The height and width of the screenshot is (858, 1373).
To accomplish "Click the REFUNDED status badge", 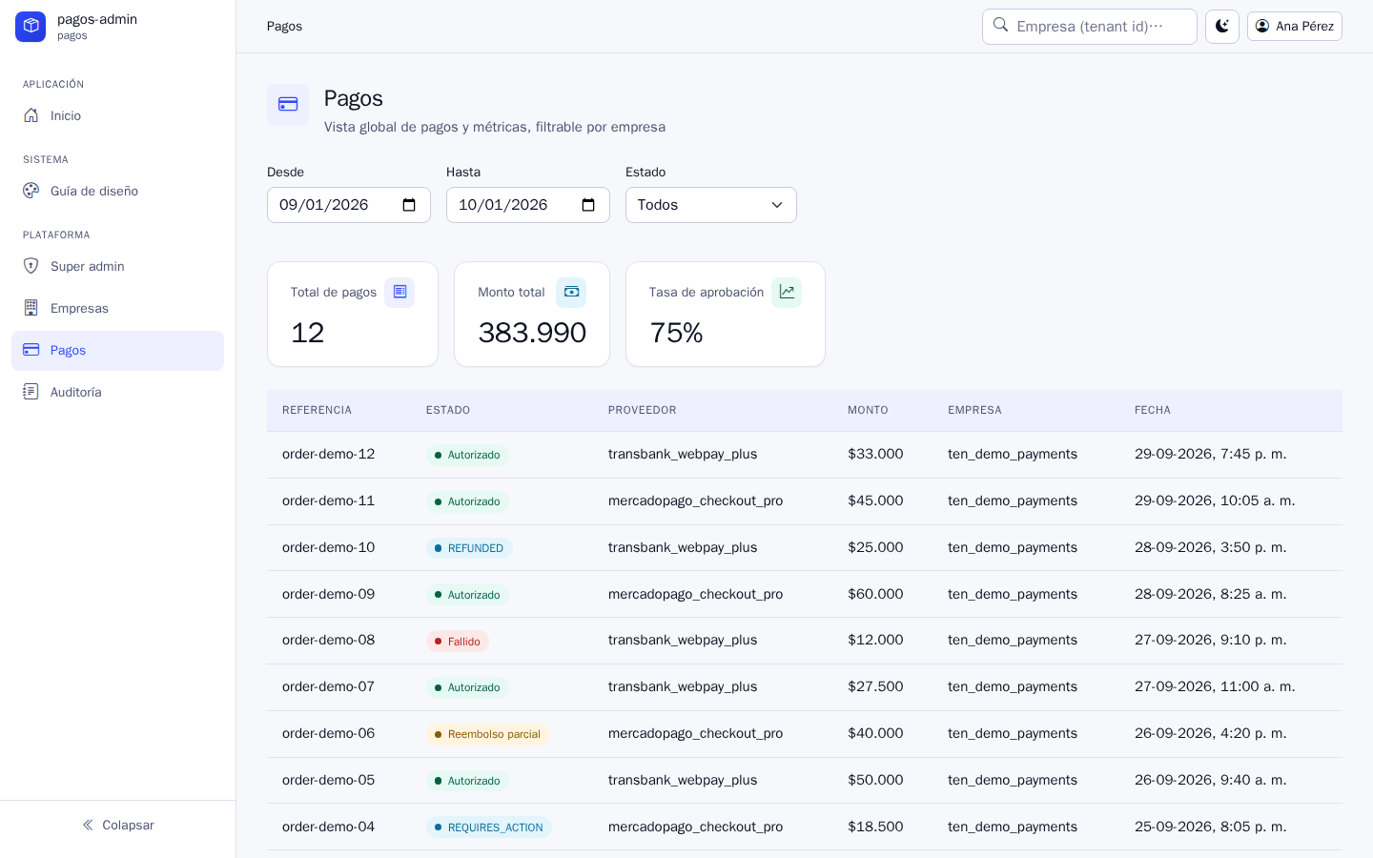I will point(469,548).
